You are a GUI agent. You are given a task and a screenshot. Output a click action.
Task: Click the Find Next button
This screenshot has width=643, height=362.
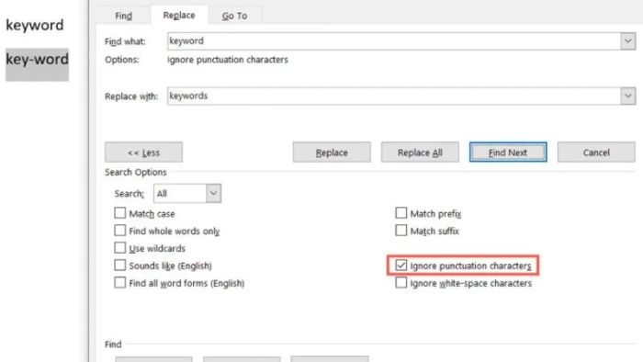[x=508, y=153]
